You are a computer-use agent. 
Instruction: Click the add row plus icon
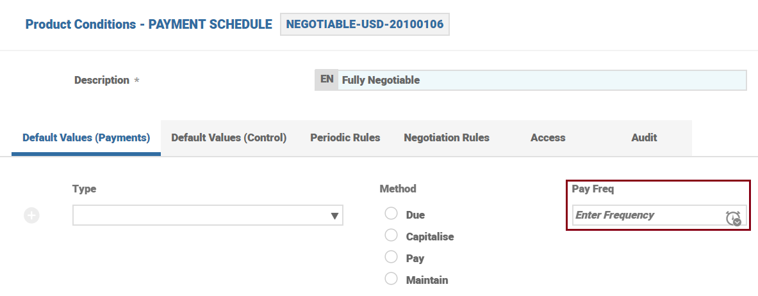31,216
